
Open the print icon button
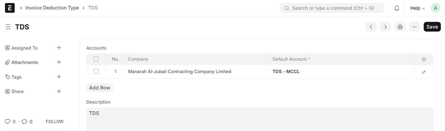point(400,27)
